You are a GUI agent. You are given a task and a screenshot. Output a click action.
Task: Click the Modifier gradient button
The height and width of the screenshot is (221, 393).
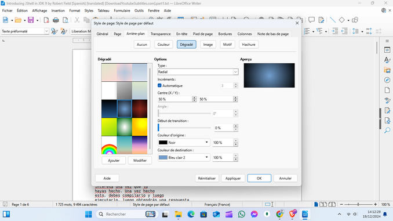point(140,161)
